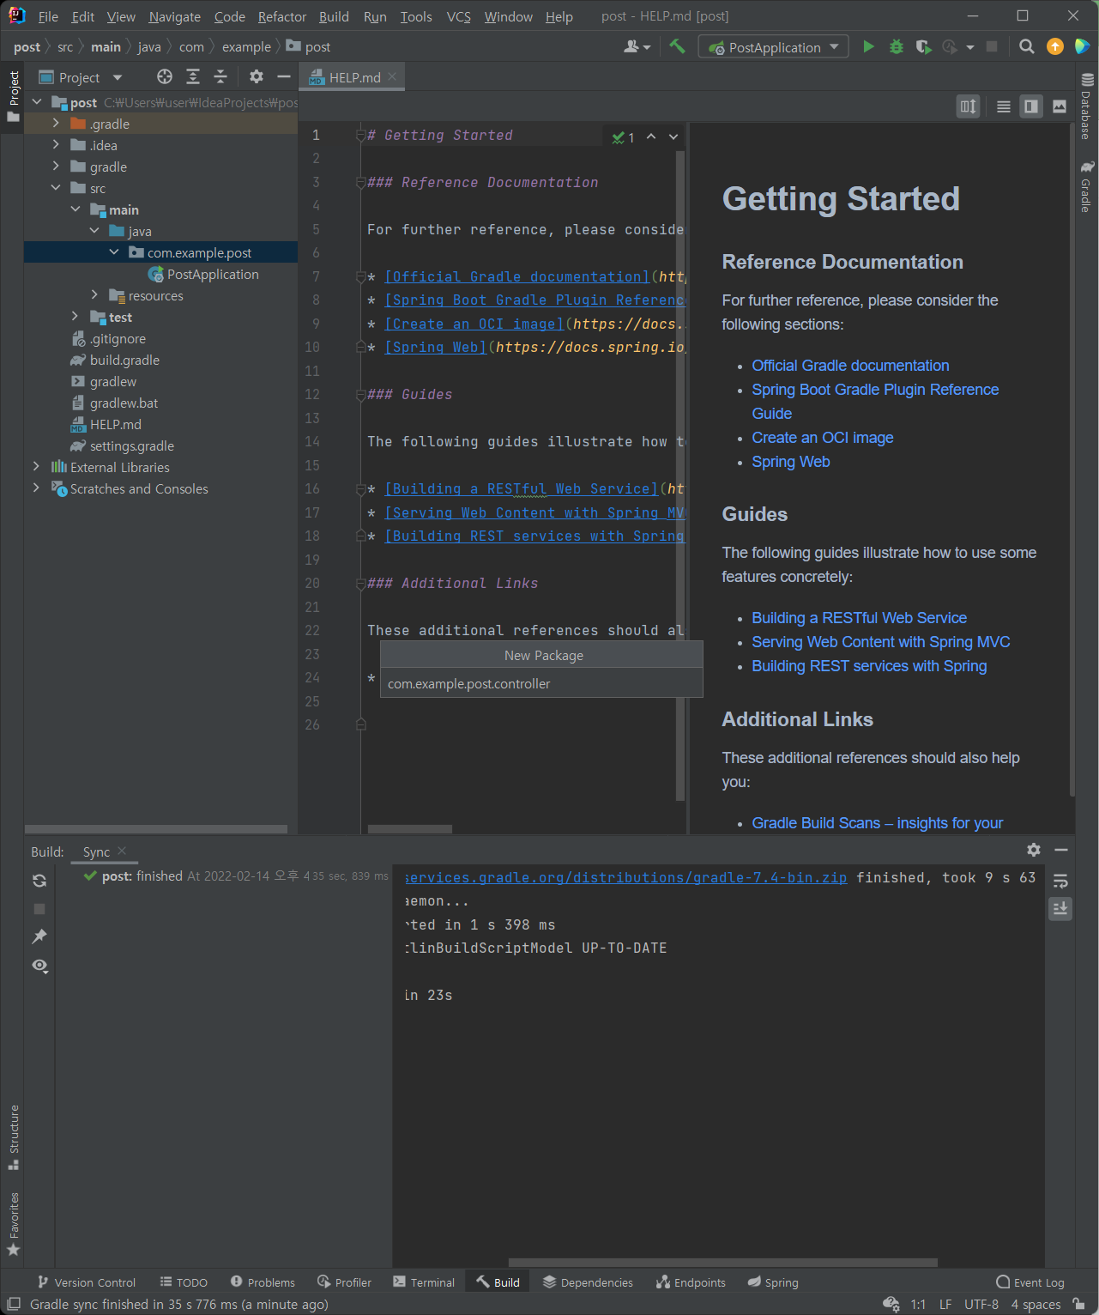This screenshot has height=1315, width=1099.
Task: Build project with the hammer icon
Action: tap(677, 47)
